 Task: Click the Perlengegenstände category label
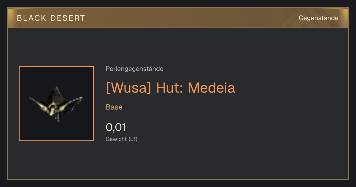point(134,69)
